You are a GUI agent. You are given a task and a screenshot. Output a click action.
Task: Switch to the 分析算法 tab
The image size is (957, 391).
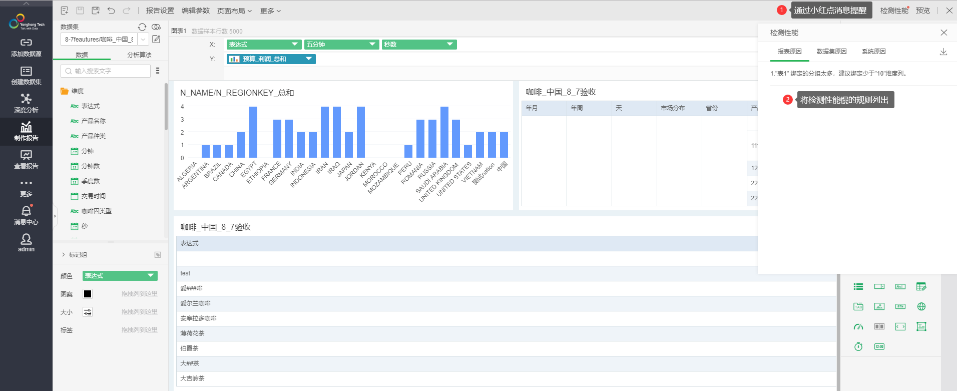point(139,55)
